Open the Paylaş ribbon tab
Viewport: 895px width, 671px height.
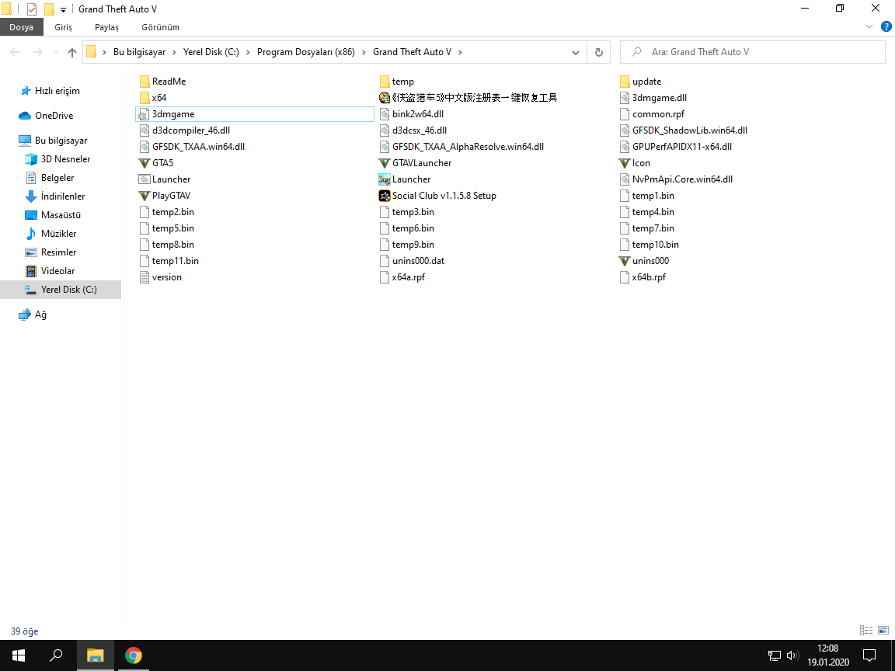106,27
